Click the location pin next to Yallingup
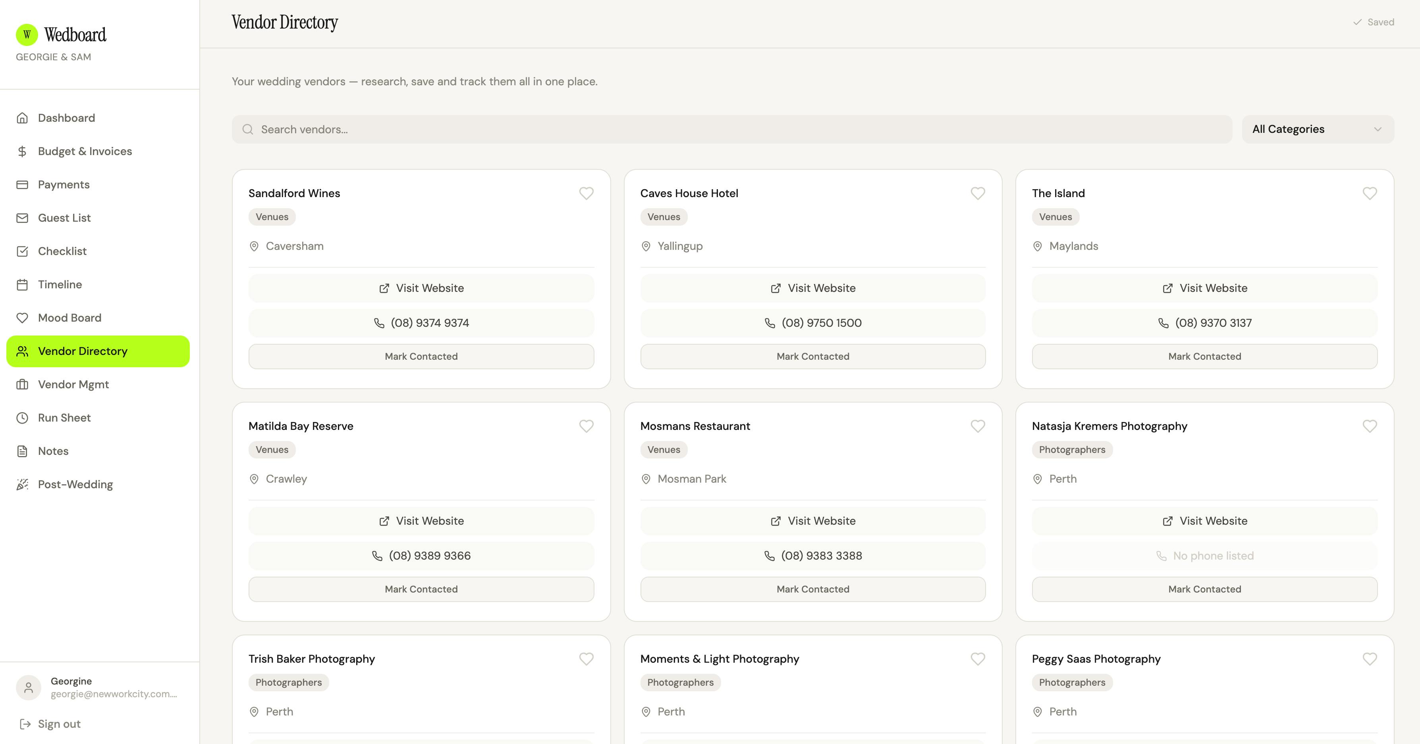1420x744 pixels. tap(646, 246)
